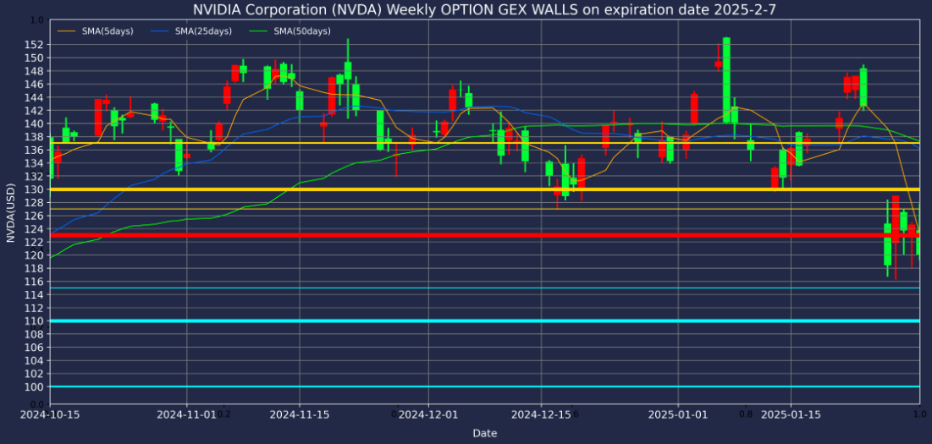Image resolution: width=932 pixels, height=444 pixels.
Task: Click the 110 price tick label
Action: coord(35,321)
